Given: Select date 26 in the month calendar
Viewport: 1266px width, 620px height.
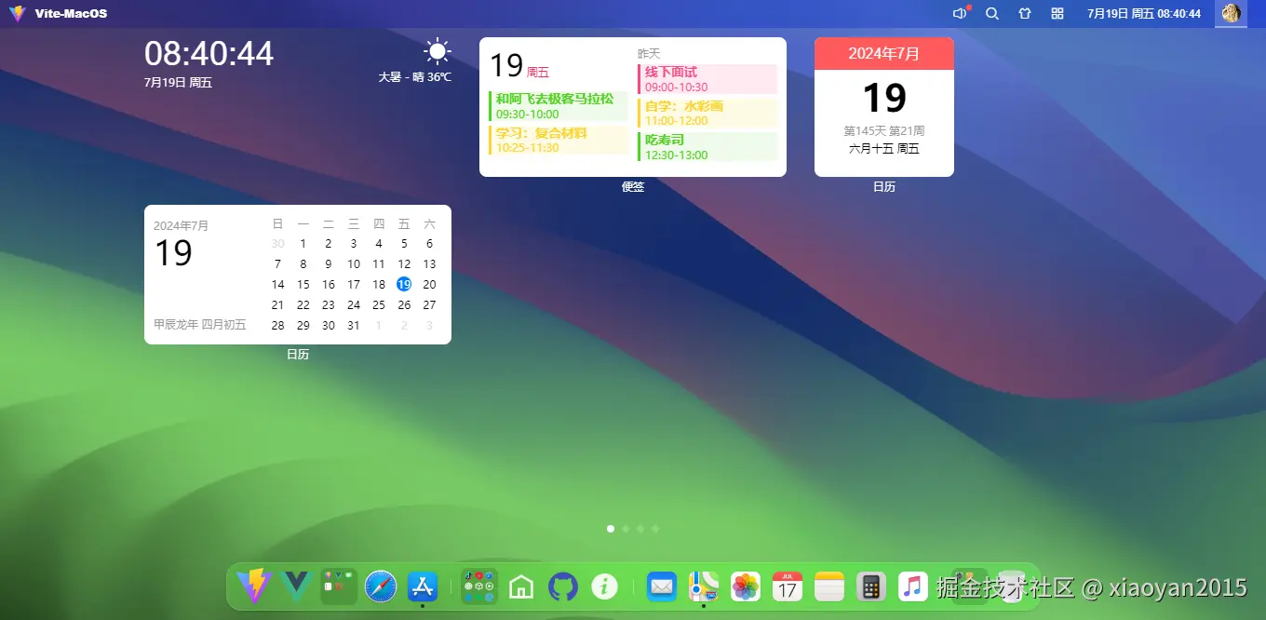Looking at the screenshot, I should pos(404,304).
